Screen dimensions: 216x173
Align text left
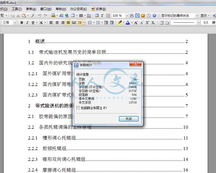(x=51, y=22)
